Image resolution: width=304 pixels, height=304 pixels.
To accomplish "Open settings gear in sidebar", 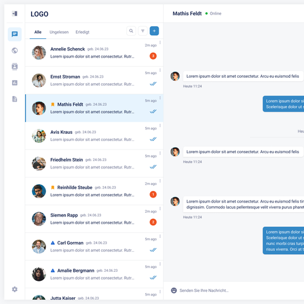I will pos(15,289).
